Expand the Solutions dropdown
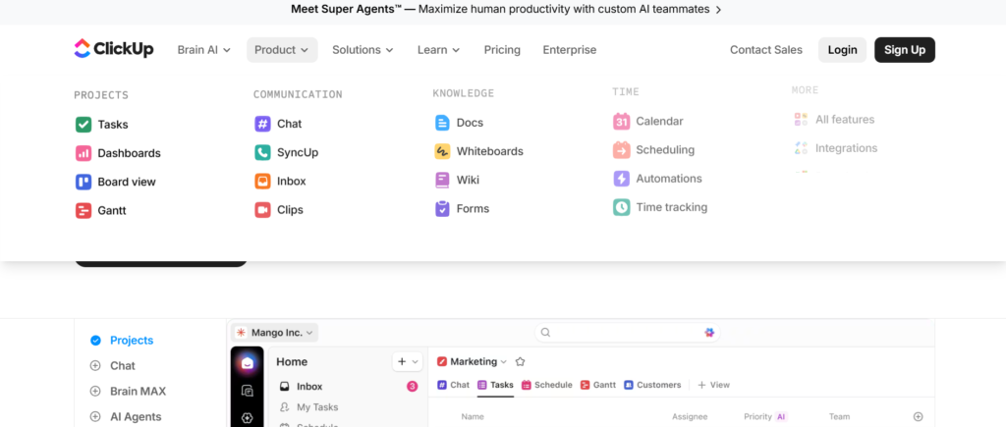This screenshot has width=1006, height=427. point(362,50)
